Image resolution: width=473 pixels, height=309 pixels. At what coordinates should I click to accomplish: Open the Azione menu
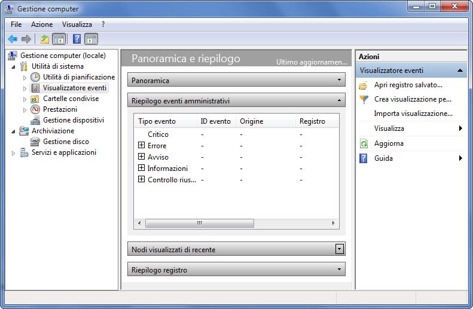pos(42,25)
